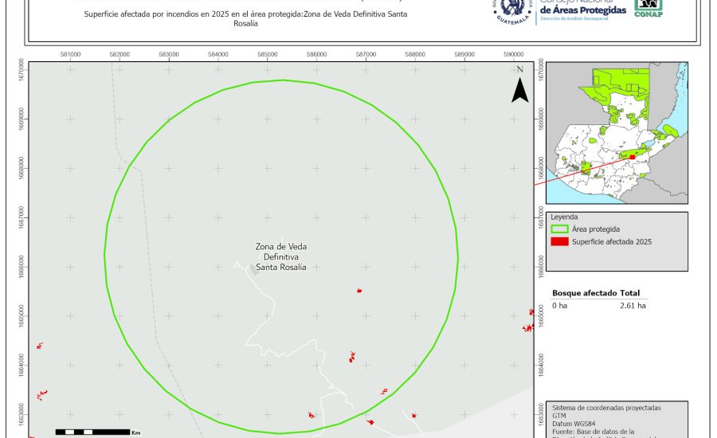Viewport: 717px width, 438px height.
Task: Click the Guatemala national emblem
Action: tap(513, 10)
